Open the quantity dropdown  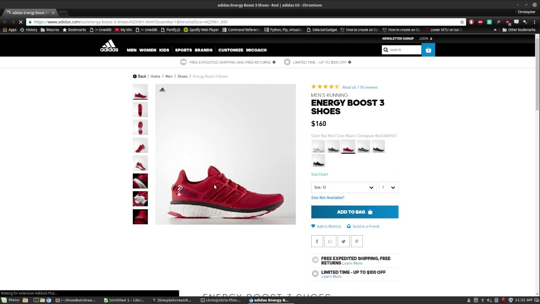389,187
